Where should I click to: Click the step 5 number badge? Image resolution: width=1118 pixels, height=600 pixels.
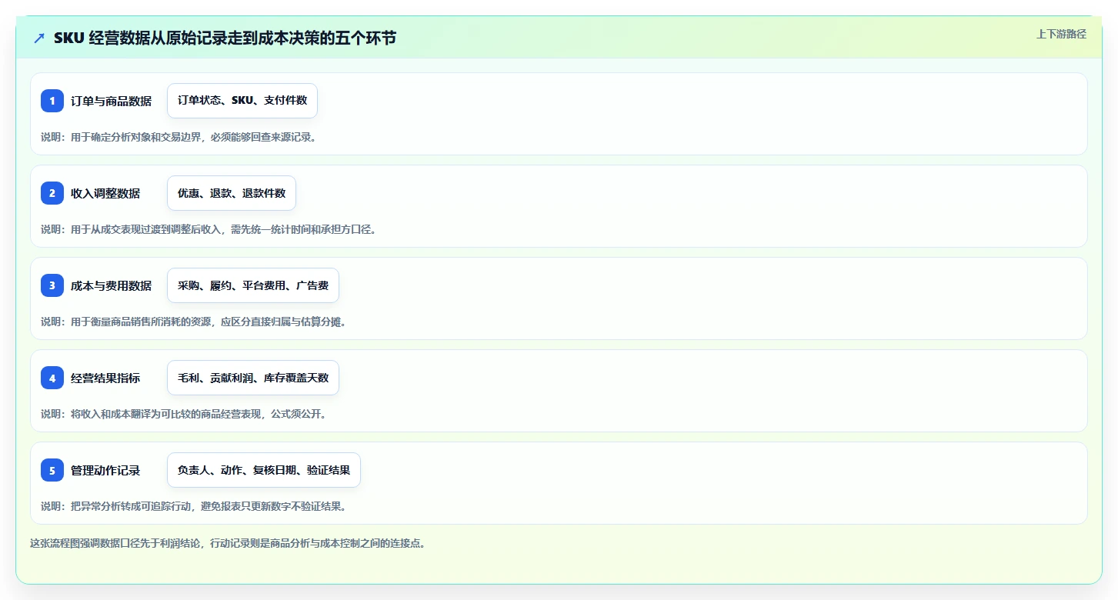coord(52,470)
